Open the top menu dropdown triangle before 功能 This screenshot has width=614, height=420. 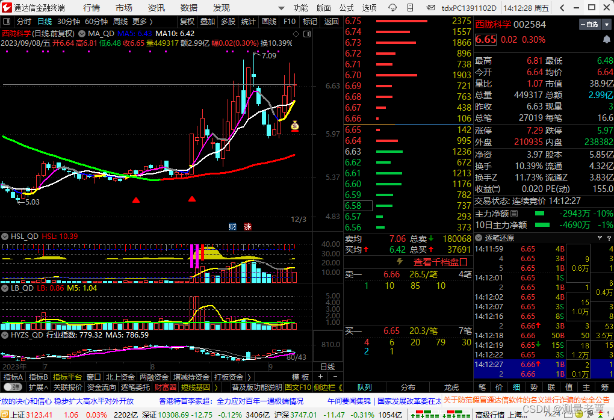[281, 8]
